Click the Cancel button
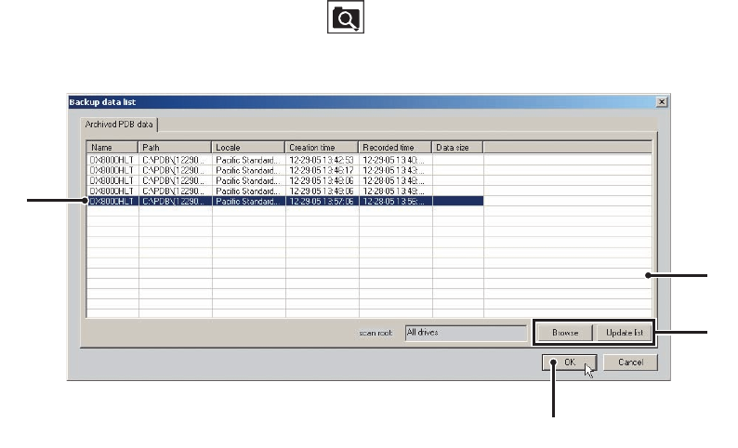738x448 pixels. click(630, 362)
